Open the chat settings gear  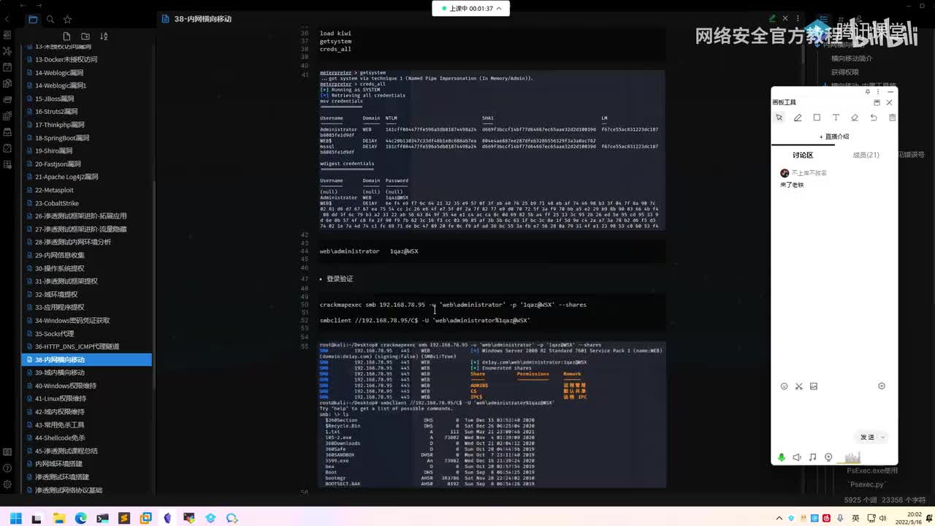click(882, 386)
